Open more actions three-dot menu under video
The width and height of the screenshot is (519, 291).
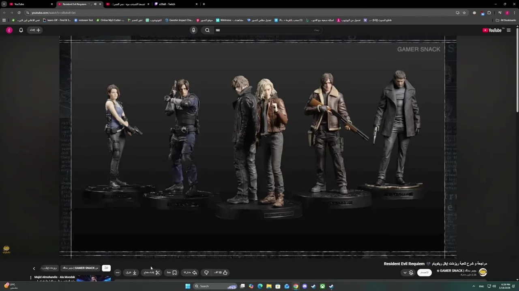pyautogui.click(x=118, y=272)
